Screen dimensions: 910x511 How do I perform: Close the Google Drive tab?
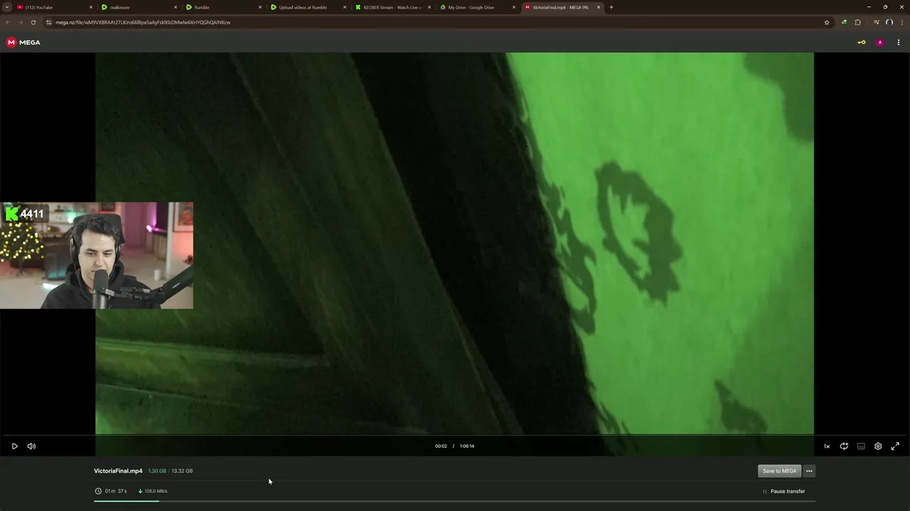point(514,7)
